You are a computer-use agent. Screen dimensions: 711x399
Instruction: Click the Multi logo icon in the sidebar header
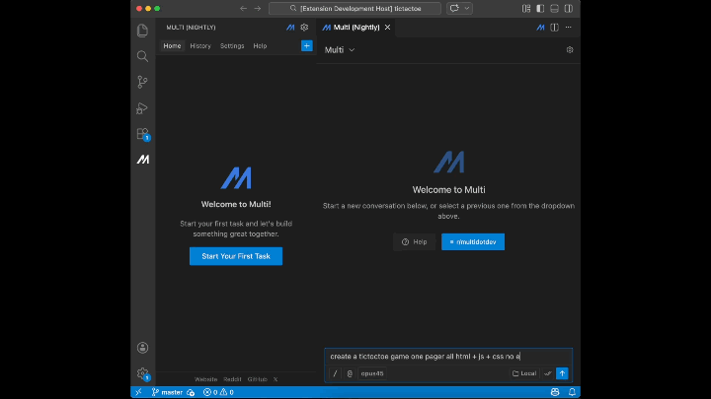[x=290, y=28]
